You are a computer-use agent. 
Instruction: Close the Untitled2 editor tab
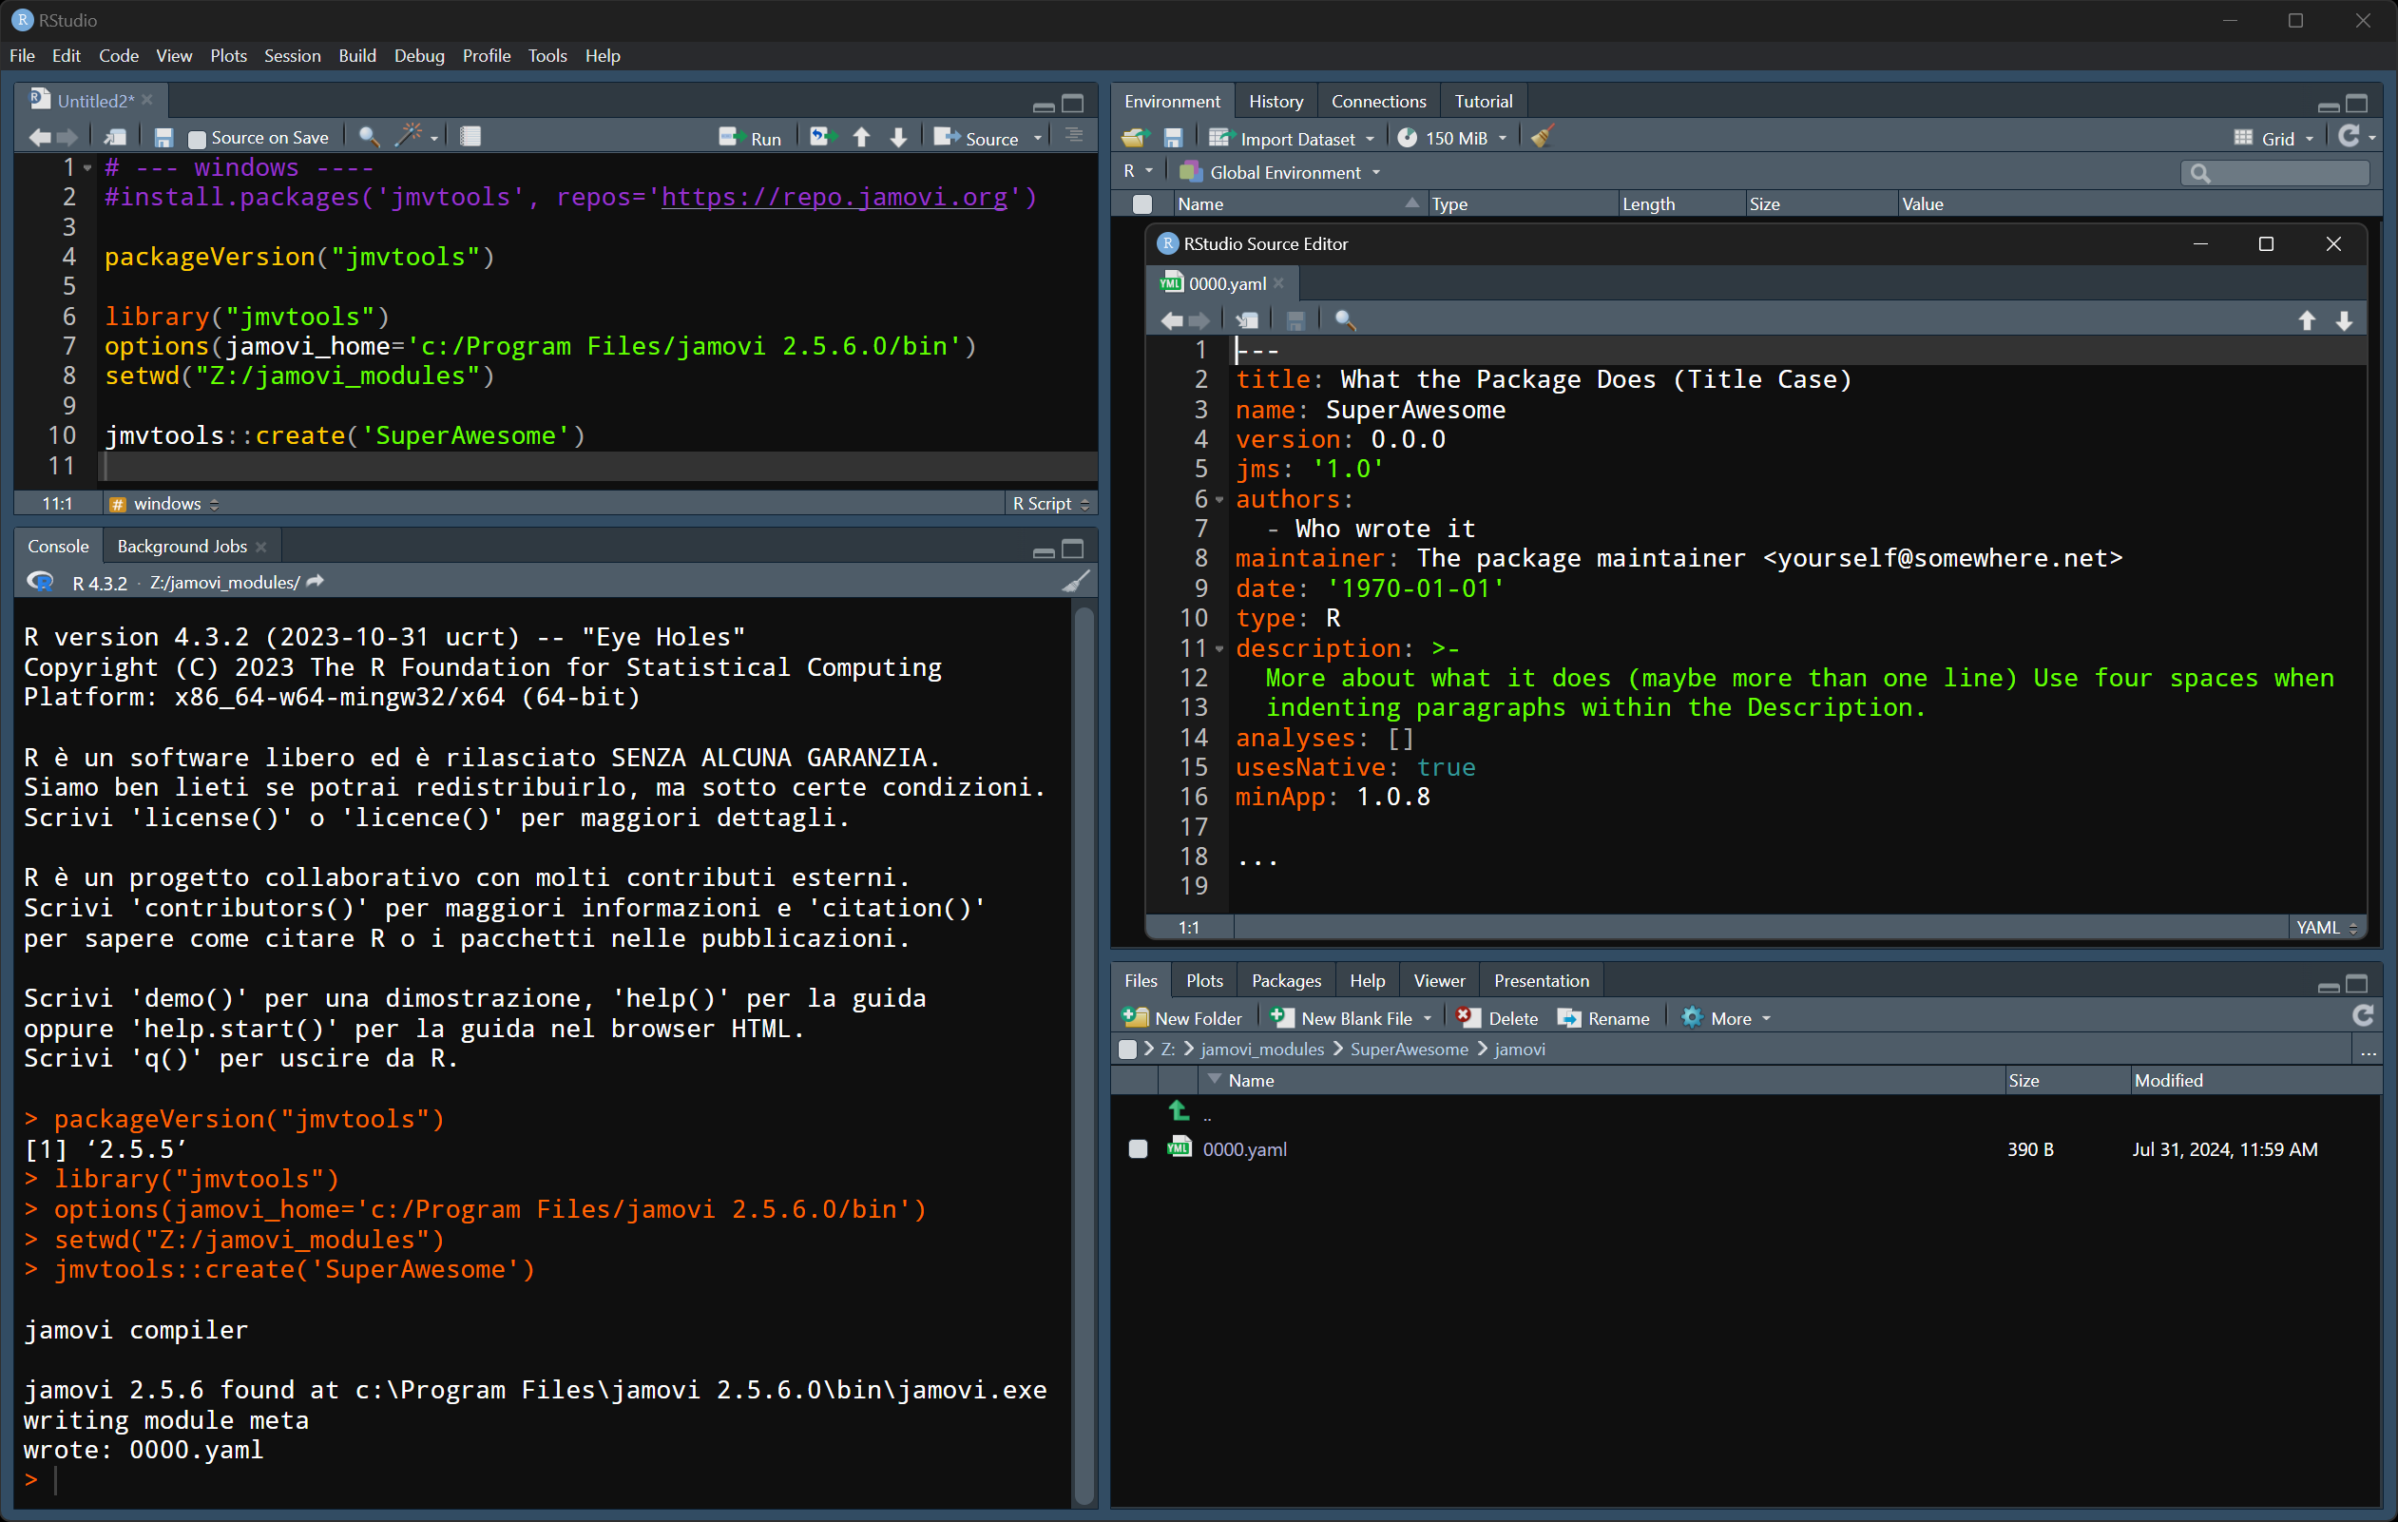[147, 100]
